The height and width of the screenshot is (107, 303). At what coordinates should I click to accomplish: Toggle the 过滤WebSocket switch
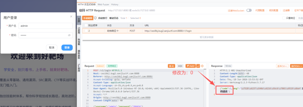249,10
